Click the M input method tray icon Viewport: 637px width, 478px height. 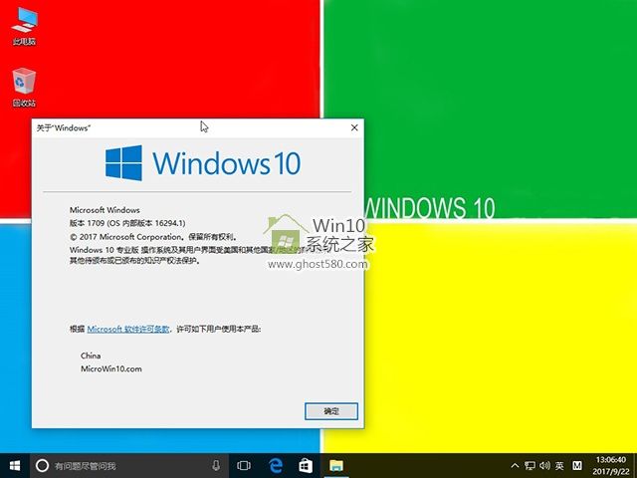click(577, 465)
